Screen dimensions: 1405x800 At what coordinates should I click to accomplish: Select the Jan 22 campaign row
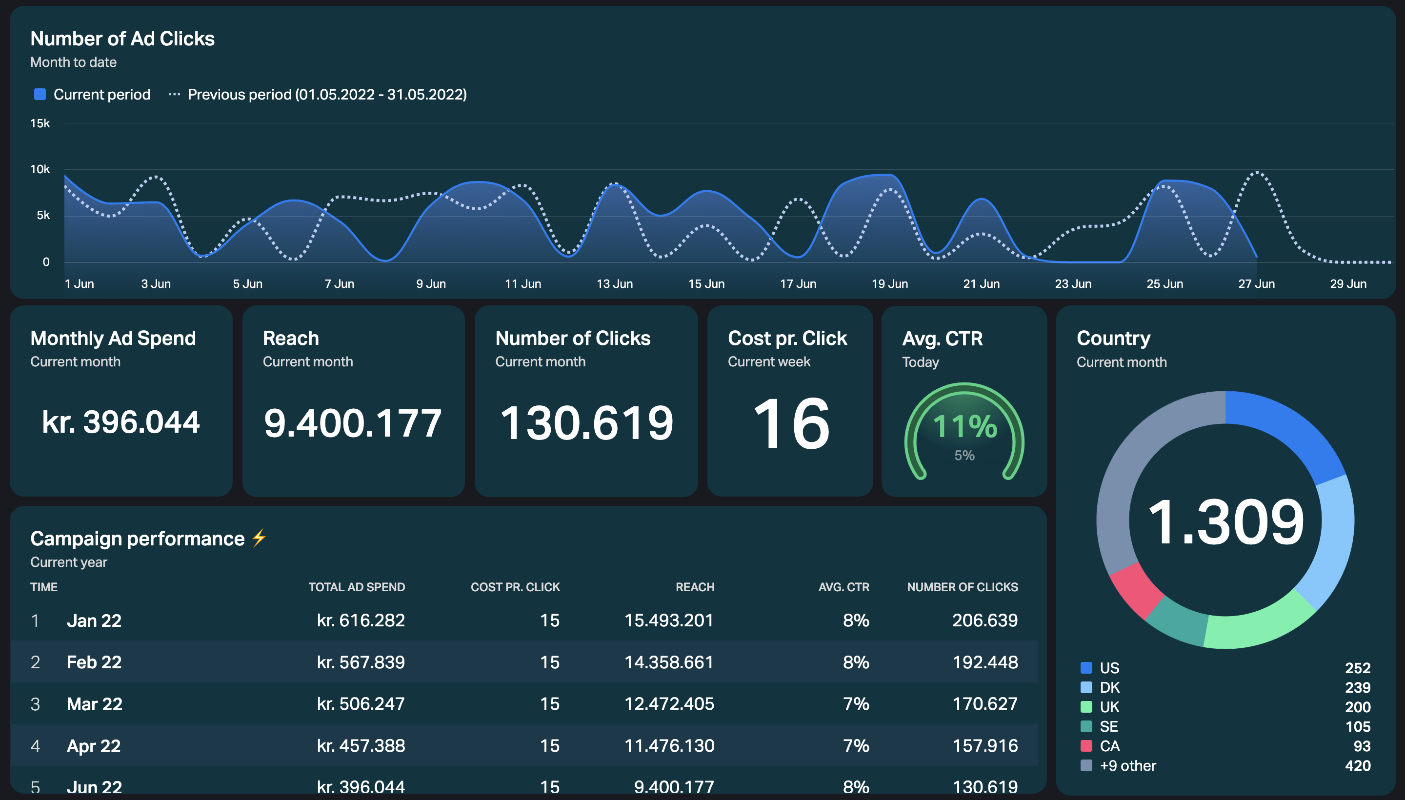click(523, 620)
